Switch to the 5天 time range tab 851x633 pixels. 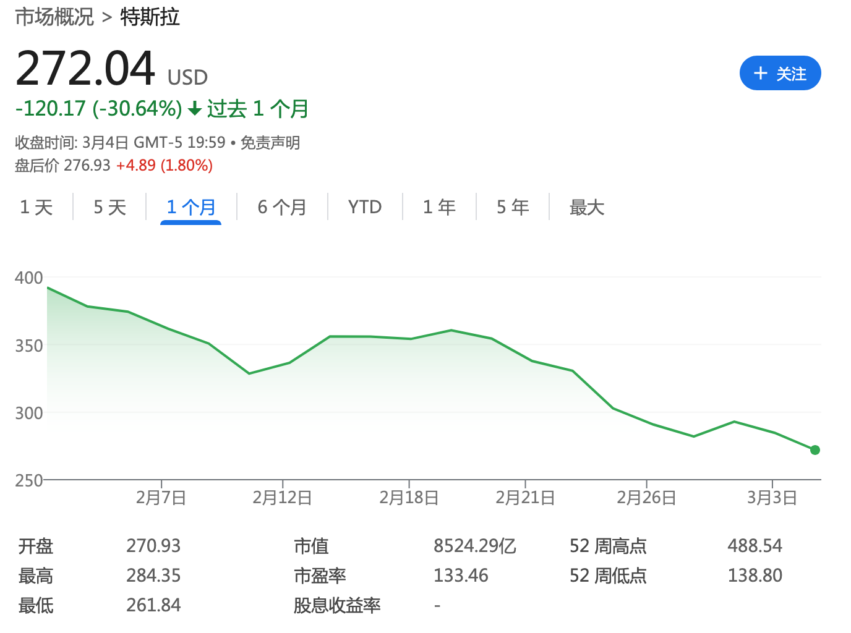tap(108, 207)
